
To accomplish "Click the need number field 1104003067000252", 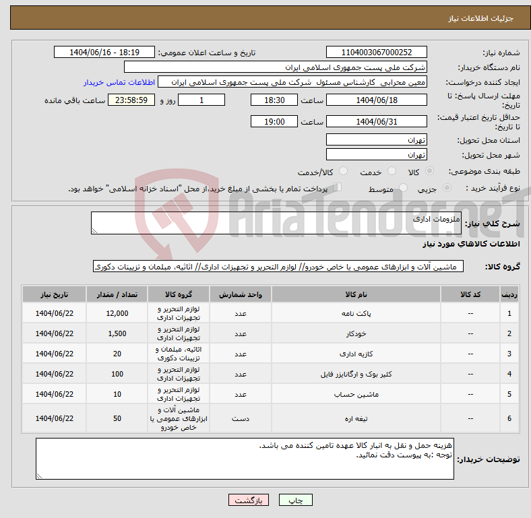I will coord(376,53).
